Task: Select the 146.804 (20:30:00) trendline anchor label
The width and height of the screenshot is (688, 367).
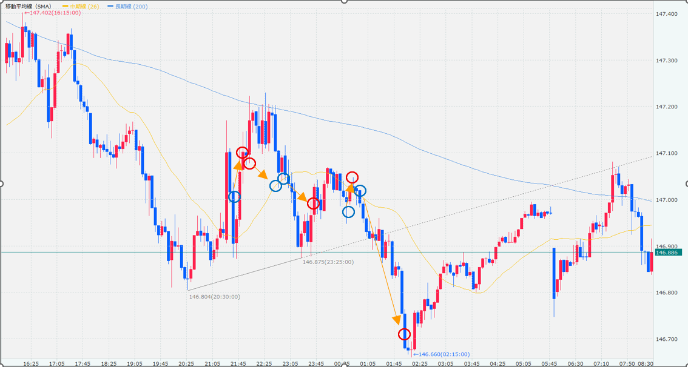Action: click(x=214, y=297)
